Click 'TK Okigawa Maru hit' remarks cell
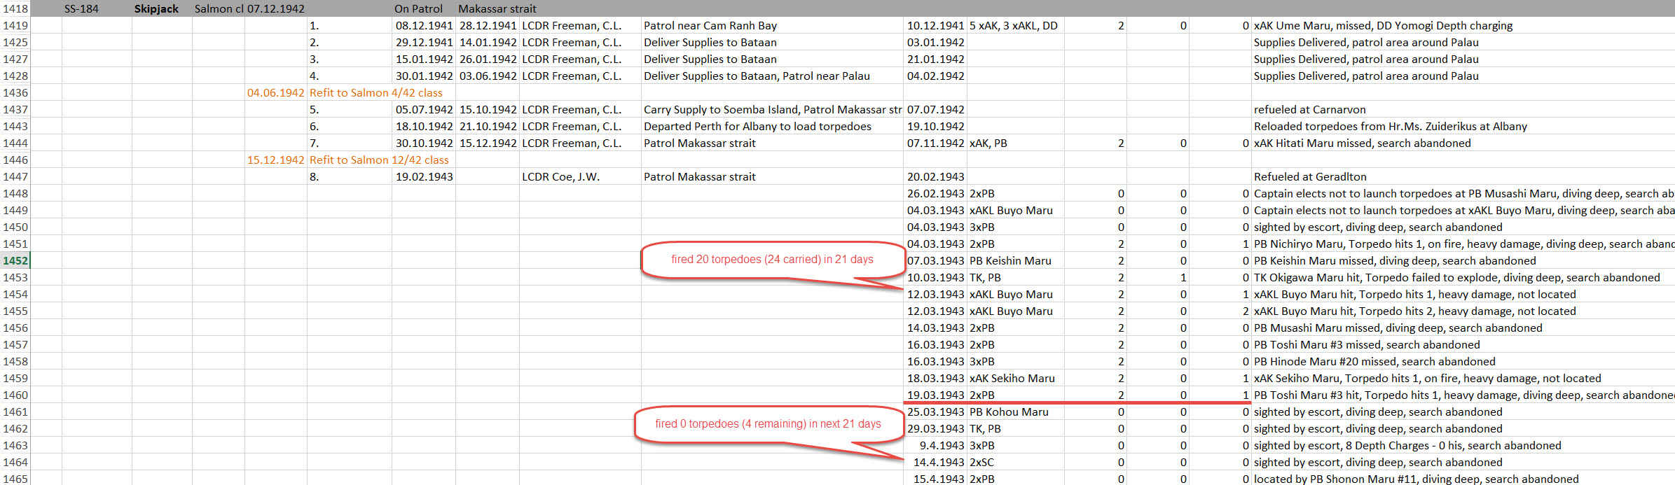Image resolution: width=1675 pixels, height=485 pixels. tap(1457, 277)
